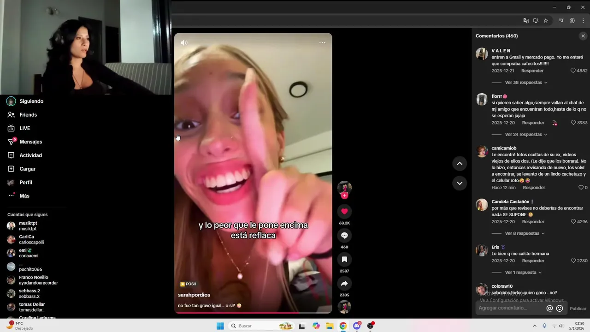Like Candela Castañón's comment with 4296 likes
This screenshot has width=590, height=332.
pos(573,222)
